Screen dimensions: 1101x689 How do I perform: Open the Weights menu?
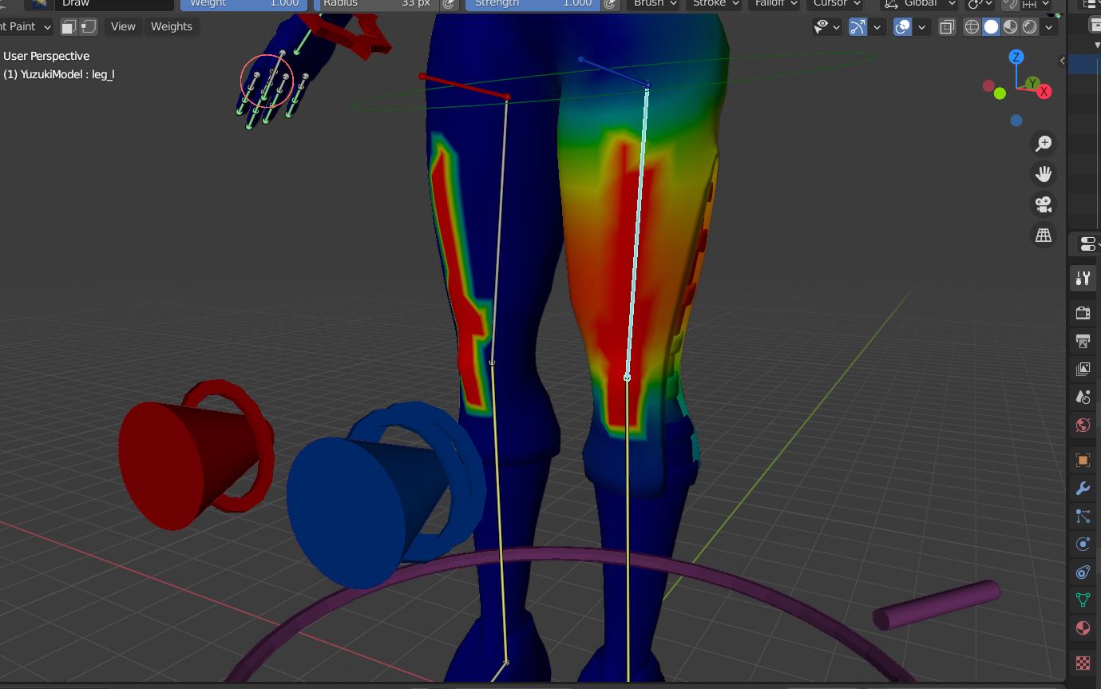pyautogui.click(x=172, y=26)
